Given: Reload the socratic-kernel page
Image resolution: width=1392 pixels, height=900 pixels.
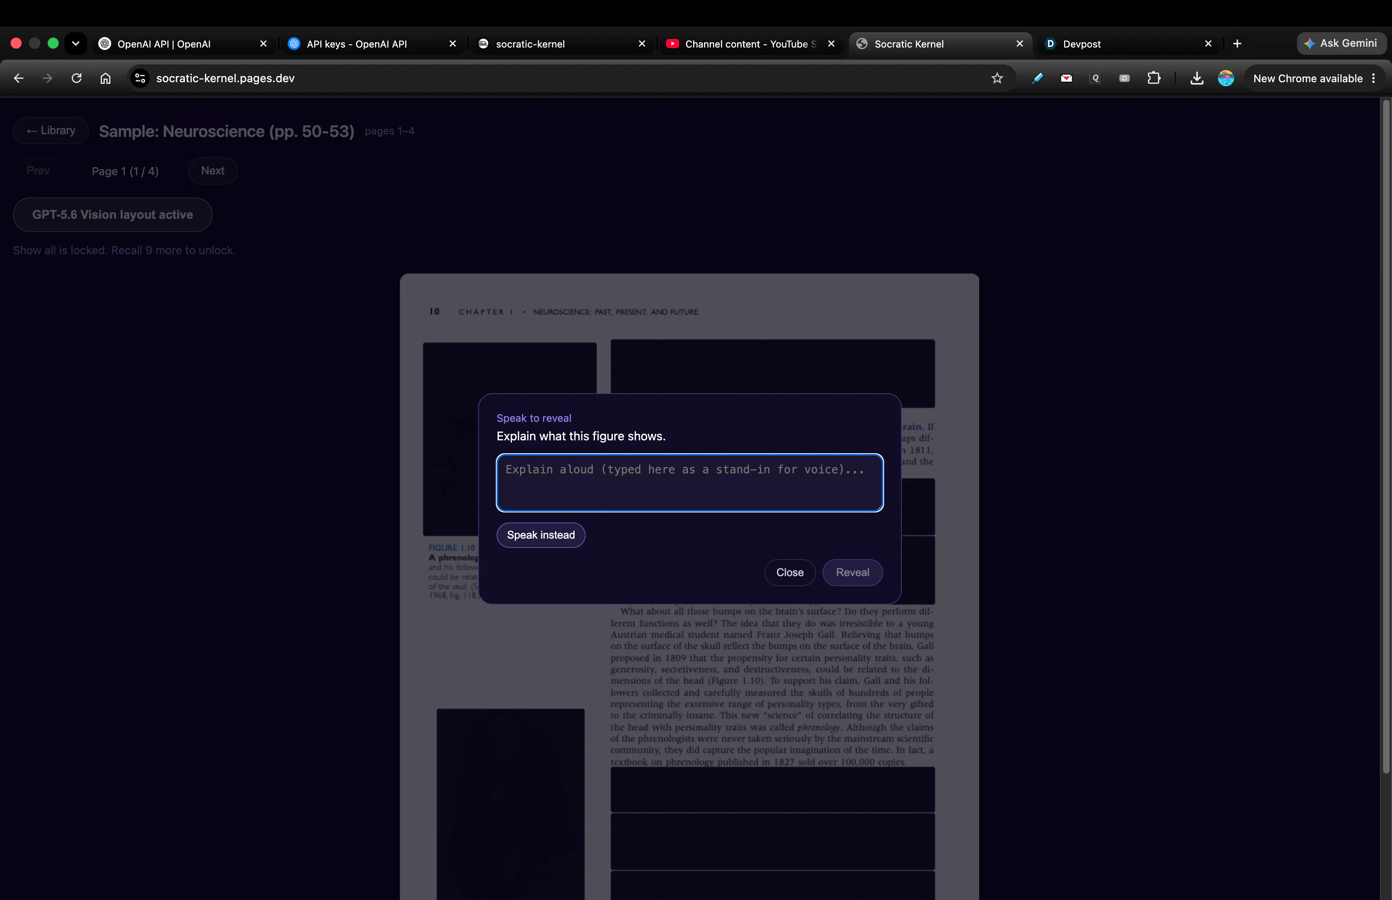Looking at the screenshot, I should click(x=77, y=78).
